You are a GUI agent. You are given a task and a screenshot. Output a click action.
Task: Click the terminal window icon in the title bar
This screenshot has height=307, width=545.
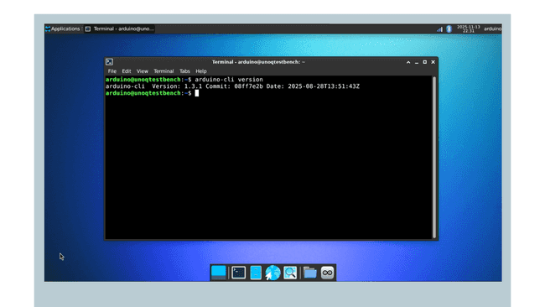110,62
